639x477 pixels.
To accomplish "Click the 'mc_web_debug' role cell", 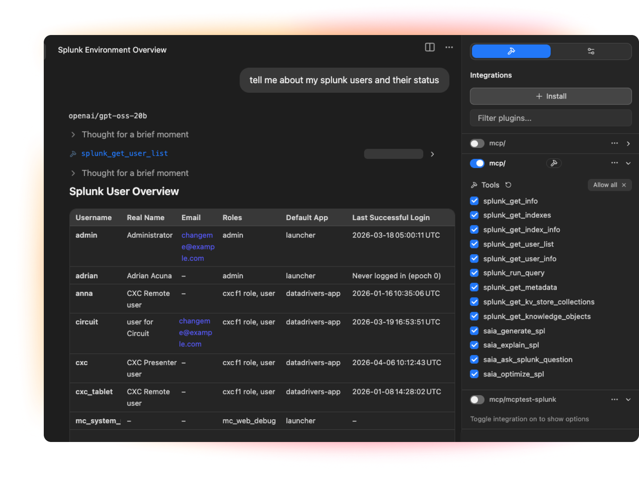I will tap(249, 421).
